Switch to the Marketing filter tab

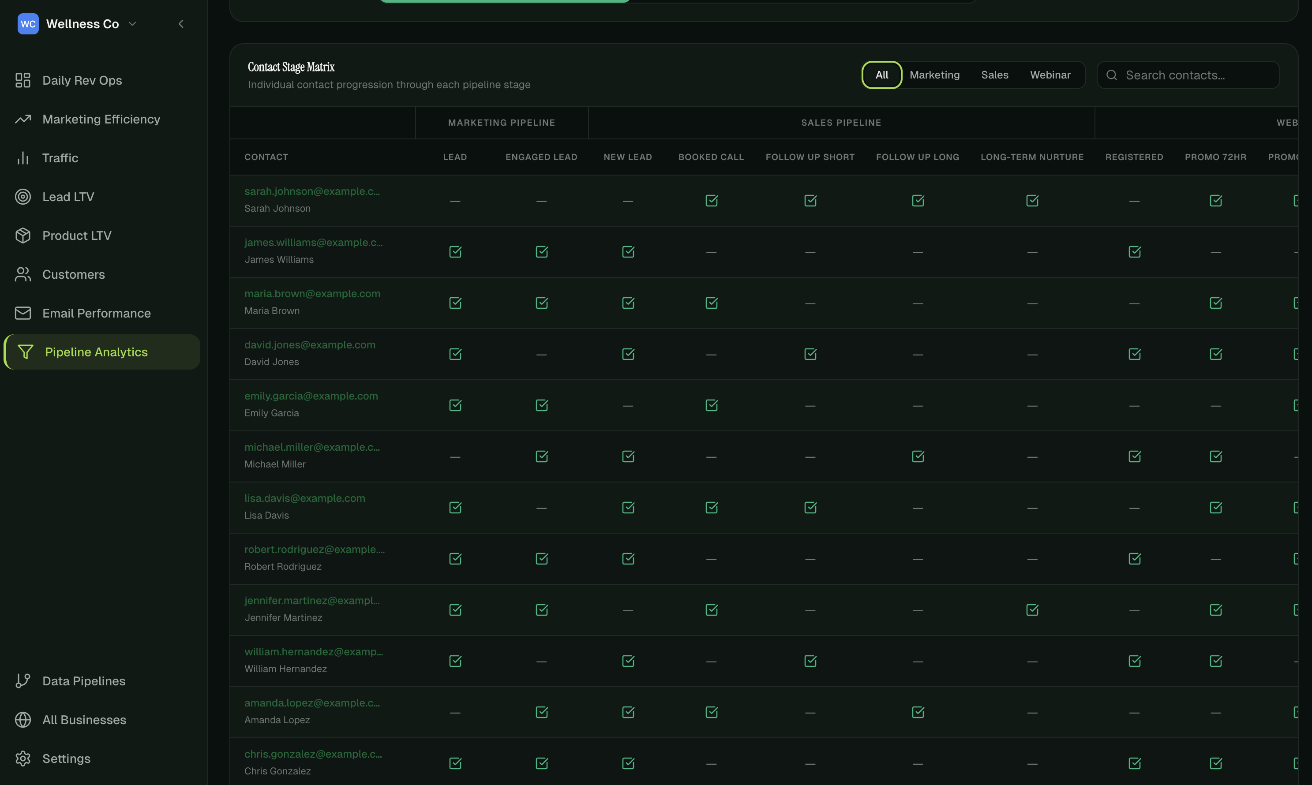tap(934, 75)
